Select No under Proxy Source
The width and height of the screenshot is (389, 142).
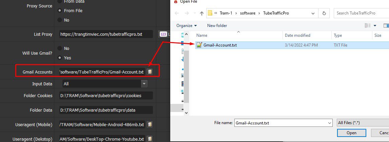coord(60,20)
